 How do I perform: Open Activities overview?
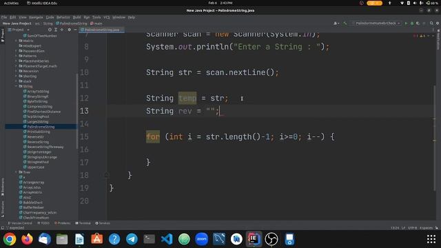coord(11,3)
